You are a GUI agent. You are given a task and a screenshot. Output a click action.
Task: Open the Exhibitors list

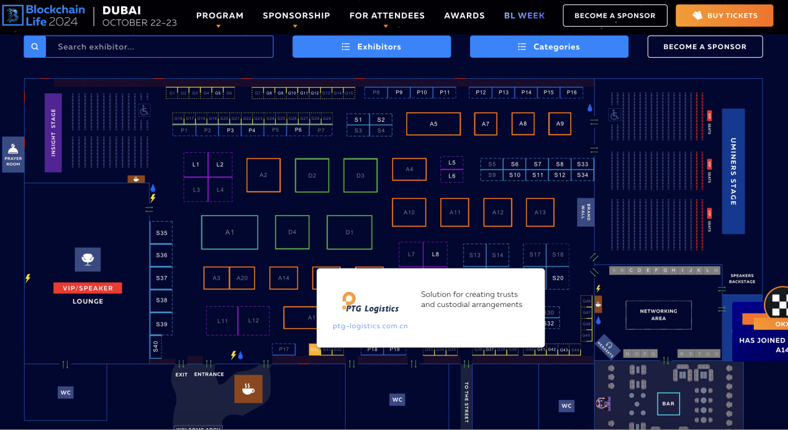[x=371, y=47]
